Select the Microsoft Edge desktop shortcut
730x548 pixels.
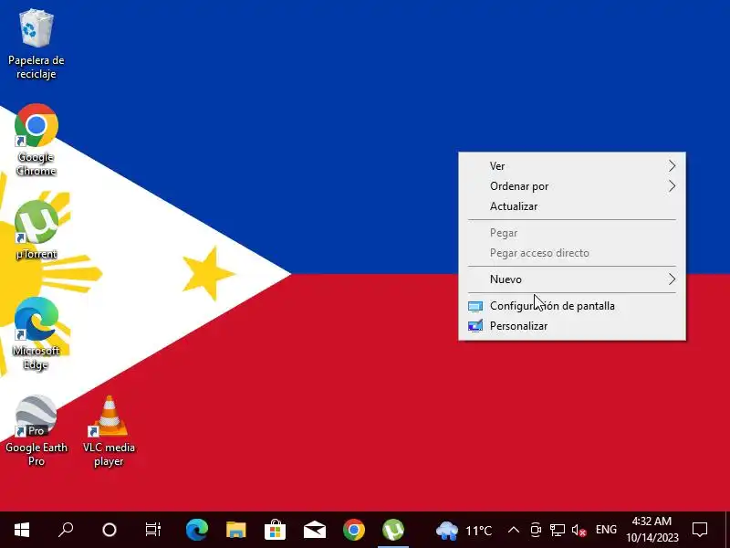(36, 333)
